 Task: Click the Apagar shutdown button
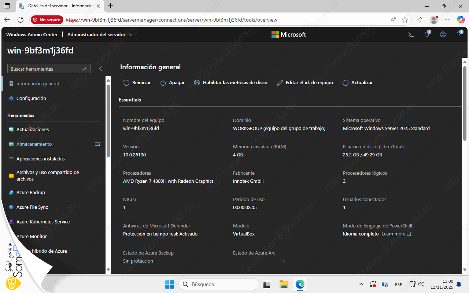[173, 83]
